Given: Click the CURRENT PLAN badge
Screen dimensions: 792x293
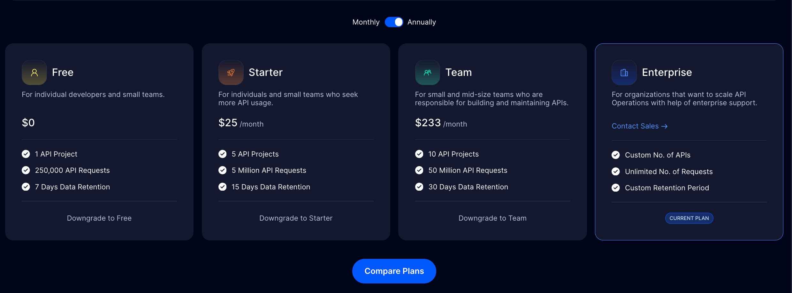Looking at the screenshot, I should tap(689, 218).
